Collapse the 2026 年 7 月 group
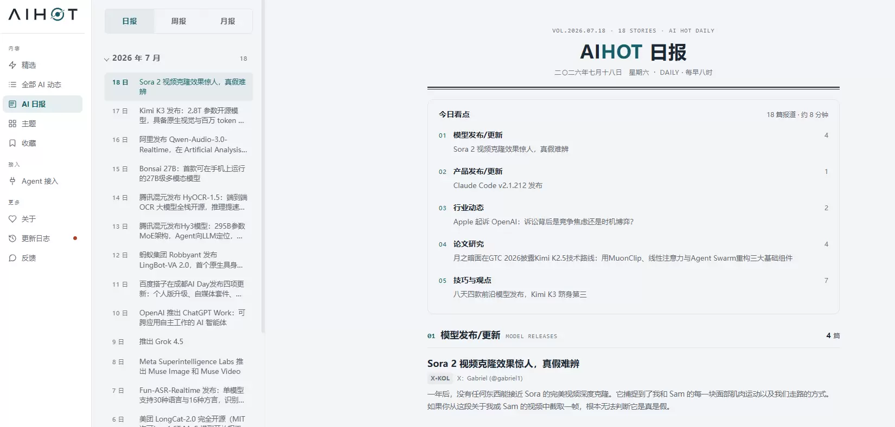 click(107, 59)
